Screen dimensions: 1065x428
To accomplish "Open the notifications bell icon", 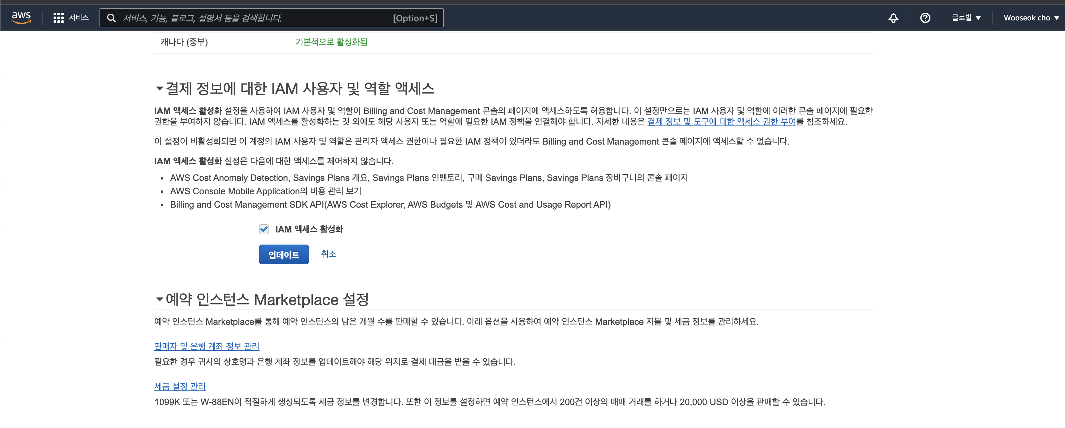I will 893,18.
